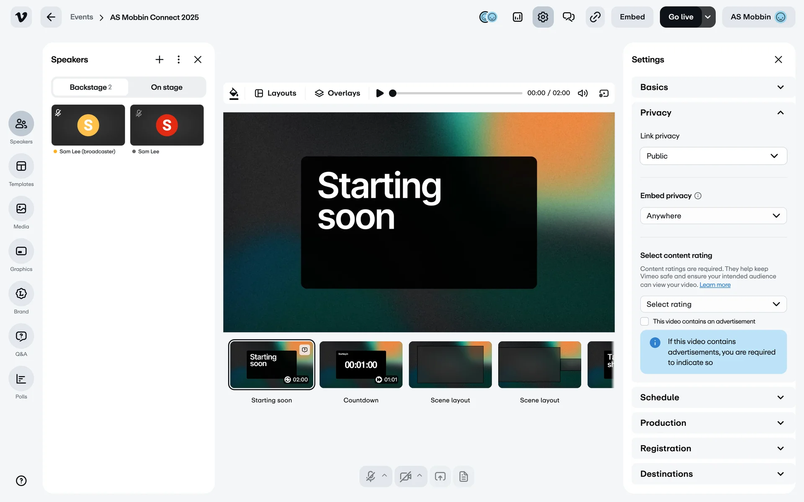
Task: Open the Polls sidebar icon
Action: coord(21,379)
